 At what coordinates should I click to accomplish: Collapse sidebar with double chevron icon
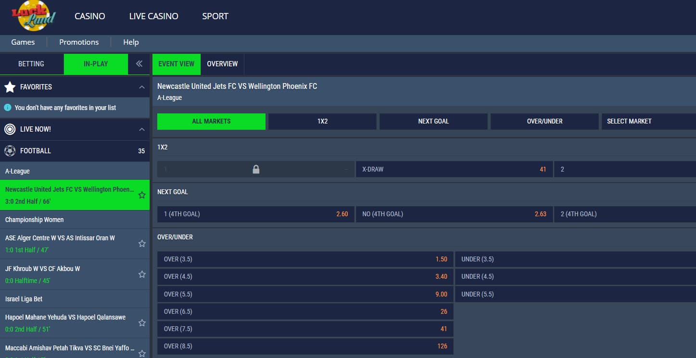tap(139, 64)
